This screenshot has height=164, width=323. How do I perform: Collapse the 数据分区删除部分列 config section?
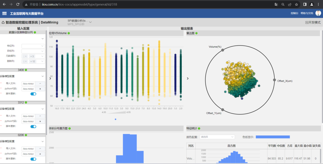(43, 39)
